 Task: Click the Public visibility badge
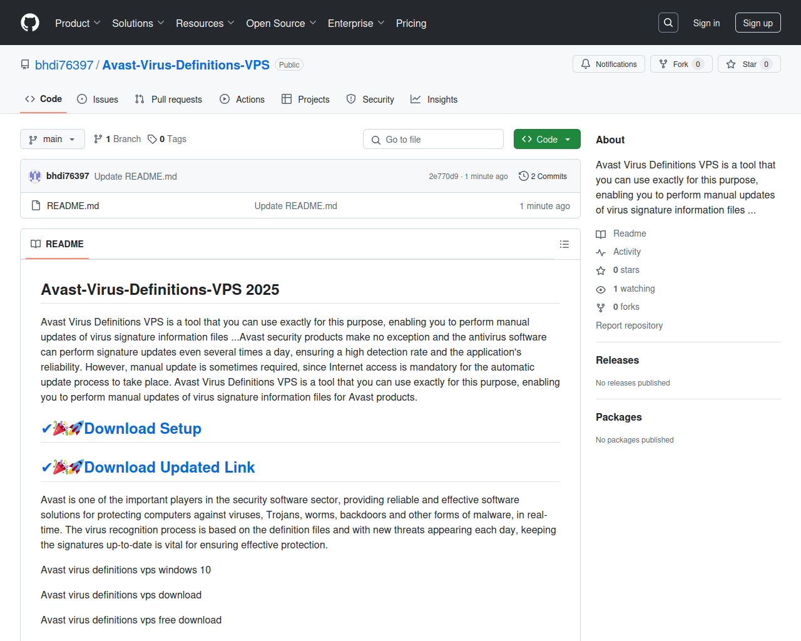(x=289, y=65)
